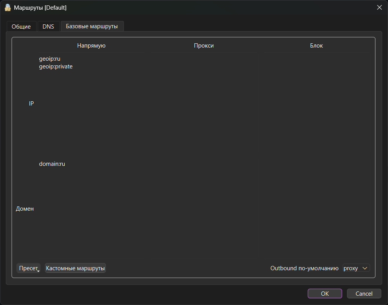This screenshot has height=305, width=388.
Task: Open the DNS tab
Action: click(x=48, y=27)
